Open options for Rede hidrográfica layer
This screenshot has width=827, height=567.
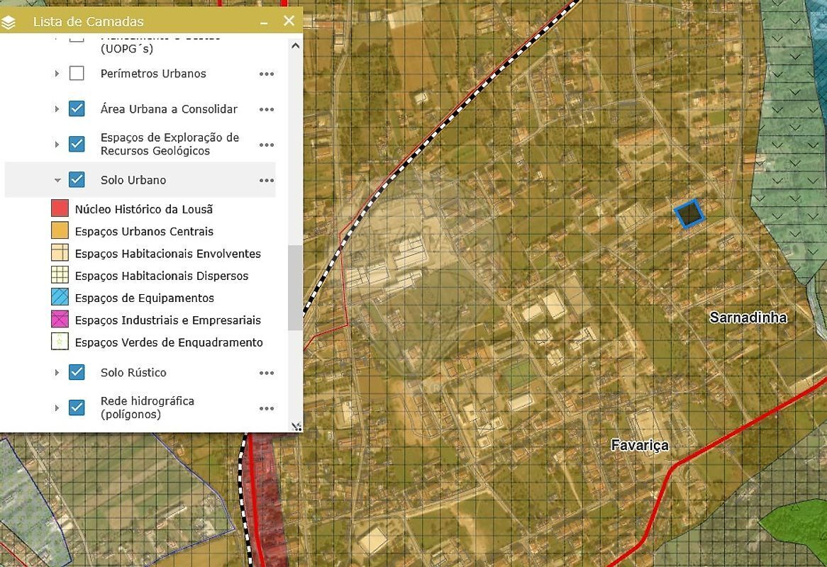(x=267, y=408)
